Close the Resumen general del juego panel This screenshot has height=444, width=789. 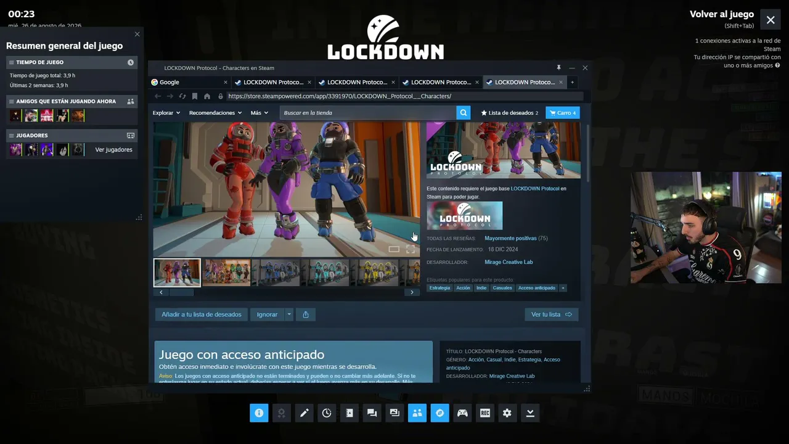click(x=137, y=34)
